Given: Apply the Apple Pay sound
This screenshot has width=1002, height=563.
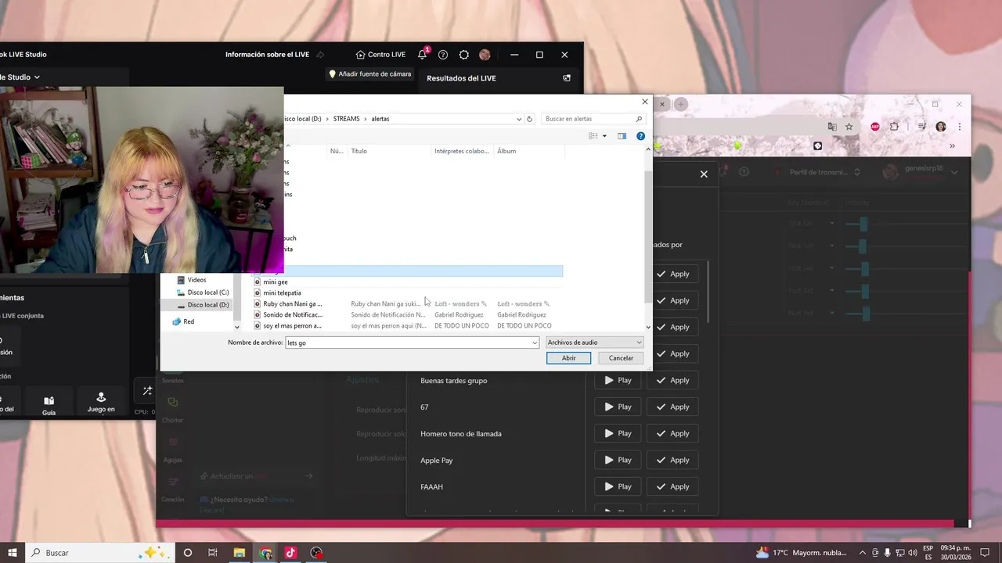Looking at the screenshot, I should click(x=672, y=460).
